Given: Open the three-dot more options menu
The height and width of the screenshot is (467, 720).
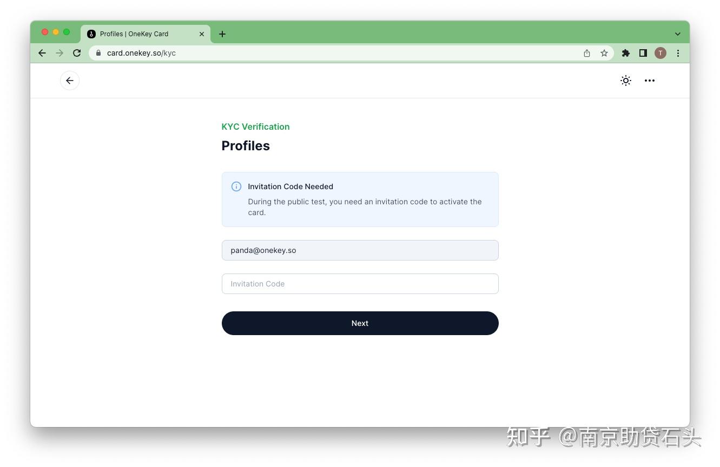Looking at the screenshot, I should [x=650, y=81].
